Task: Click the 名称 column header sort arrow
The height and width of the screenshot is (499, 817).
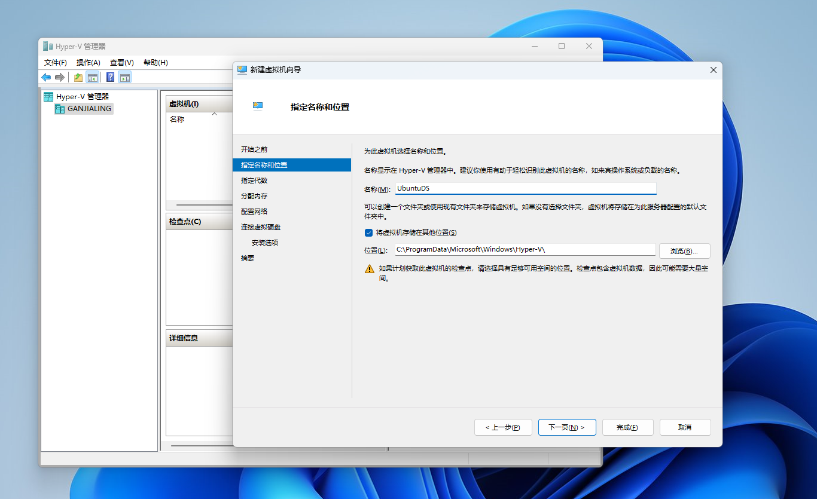Action: point(214,114)
